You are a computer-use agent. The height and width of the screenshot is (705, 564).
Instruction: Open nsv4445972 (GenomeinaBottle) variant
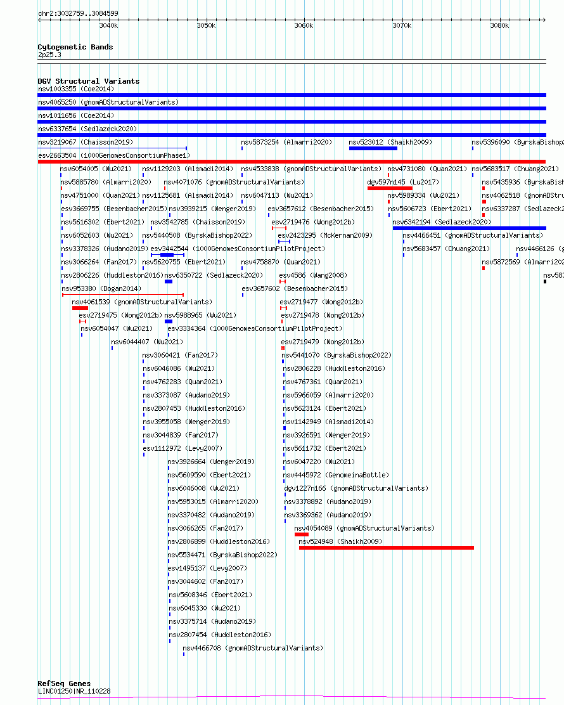pyautogui.click(x=336, y=475)
